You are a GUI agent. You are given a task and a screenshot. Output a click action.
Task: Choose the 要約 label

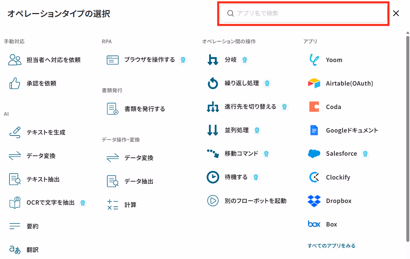click(x=32, y=226)
